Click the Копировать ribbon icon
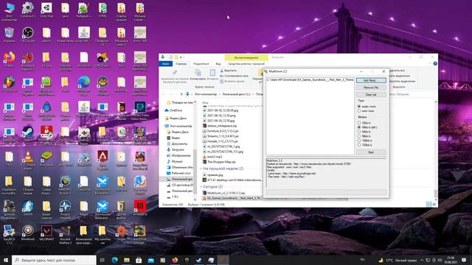Image resolution: width=472 pixels, height=265 pixels. click(198, 72)
